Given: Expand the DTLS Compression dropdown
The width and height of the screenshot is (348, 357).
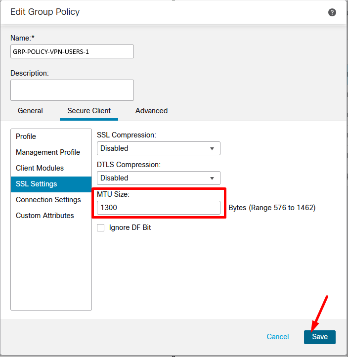Looking at the screenshot, I should pyautogui.click(x=158, y=178).
